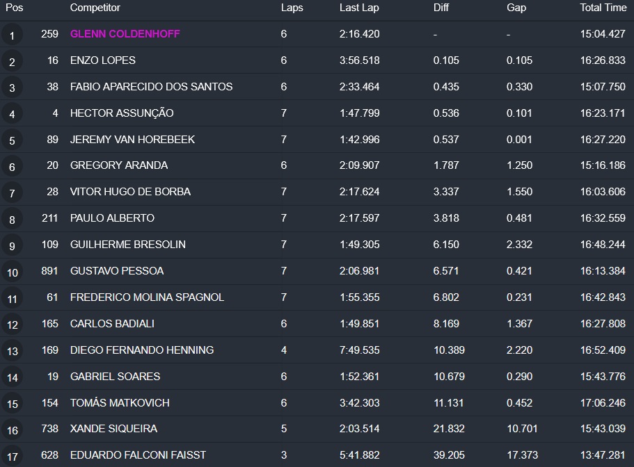Click the position 13 circle badge

pyautogui.click(x=12, y=351)
